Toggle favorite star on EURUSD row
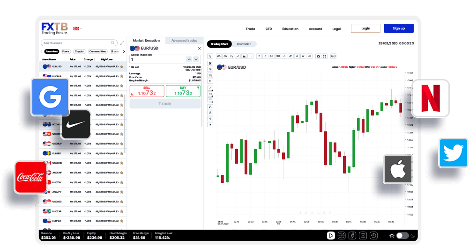 point(122,66)
